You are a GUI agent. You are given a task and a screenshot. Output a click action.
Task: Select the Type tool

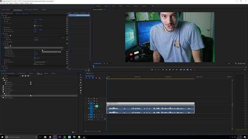tap(81, 93)
